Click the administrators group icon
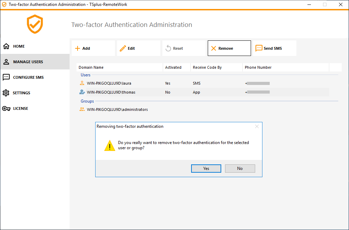This screenshot has width=349, height=230. (82, 109)
